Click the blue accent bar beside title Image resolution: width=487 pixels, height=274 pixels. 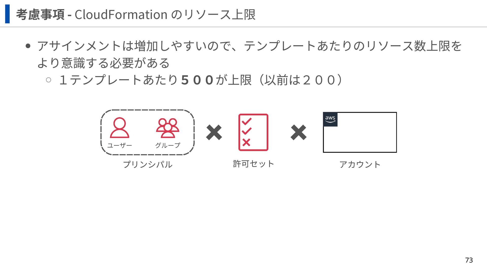point(7,14)
